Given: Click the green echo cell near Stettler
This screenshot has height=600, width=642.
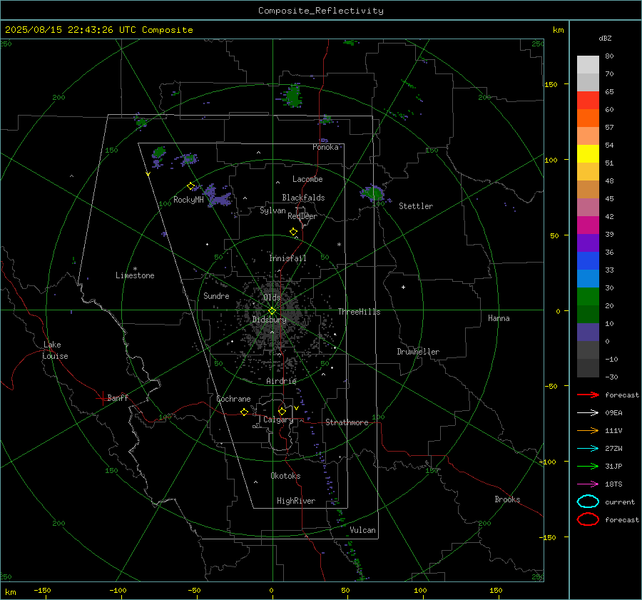Looking at the screenshot, I should (373, 193).
